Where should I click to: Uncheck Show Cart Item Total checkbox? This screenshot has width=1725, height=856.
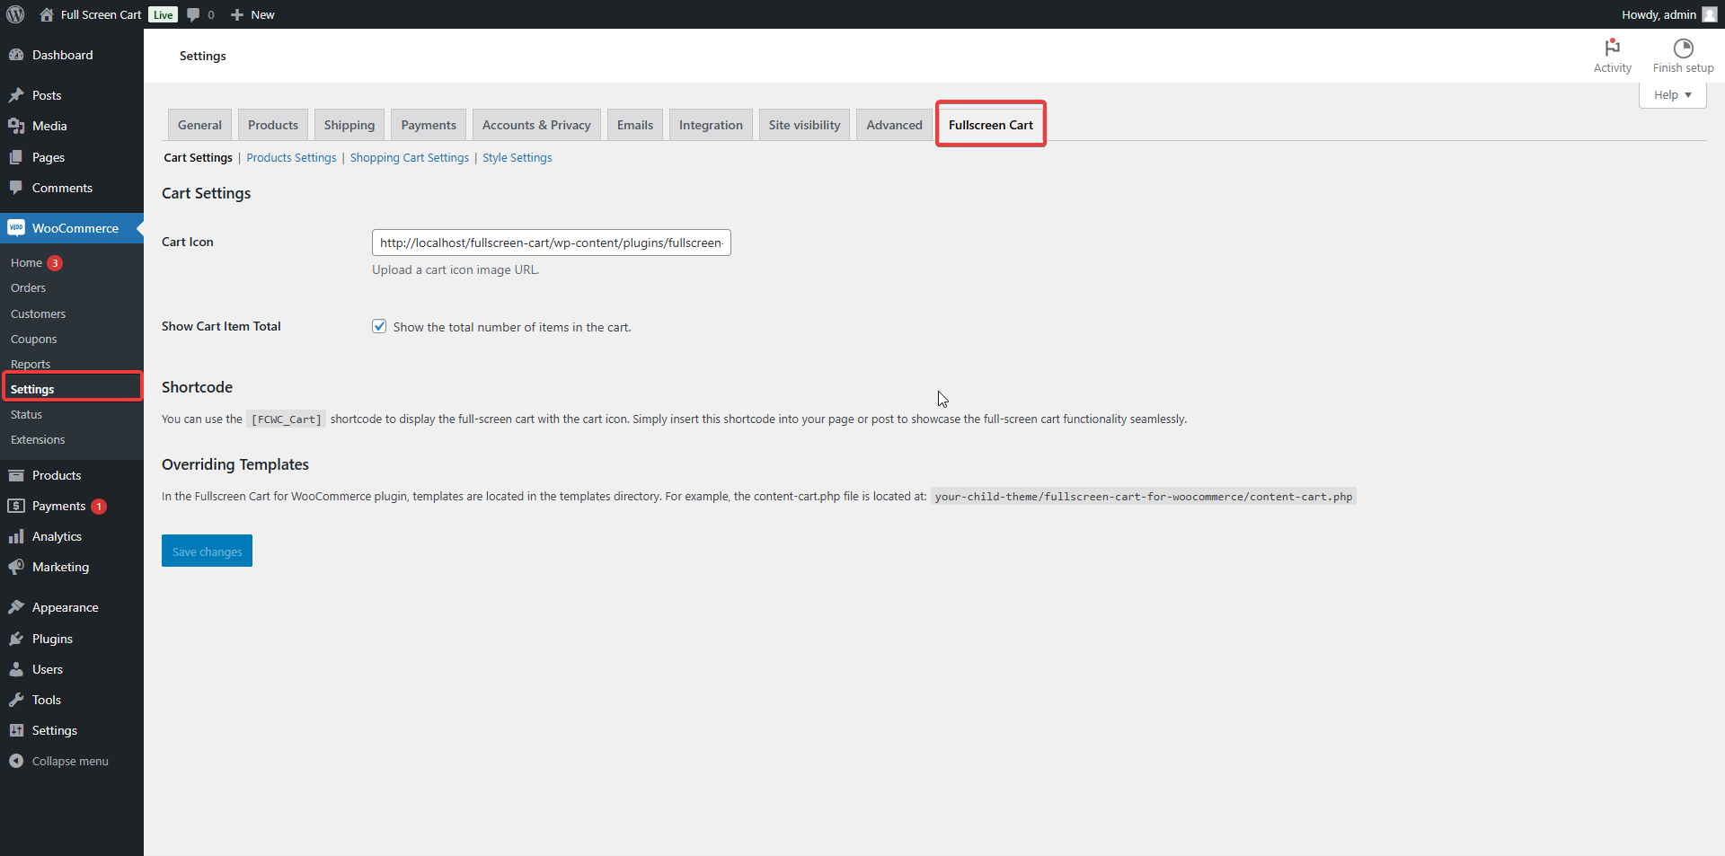click(379, 327)
